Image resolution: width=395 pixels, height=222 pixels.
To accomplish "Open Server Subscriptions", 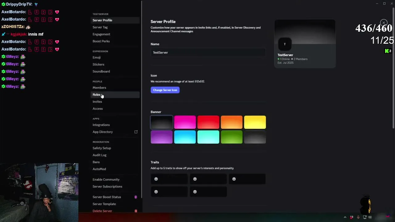I will tap(116, 187).
